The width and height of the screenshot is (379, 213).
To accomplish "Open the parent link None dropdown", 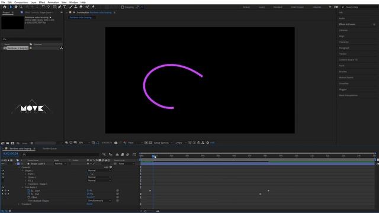I will point(126,164).
